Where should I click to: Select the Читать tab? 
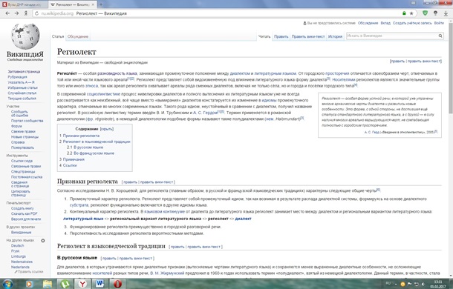264,36
